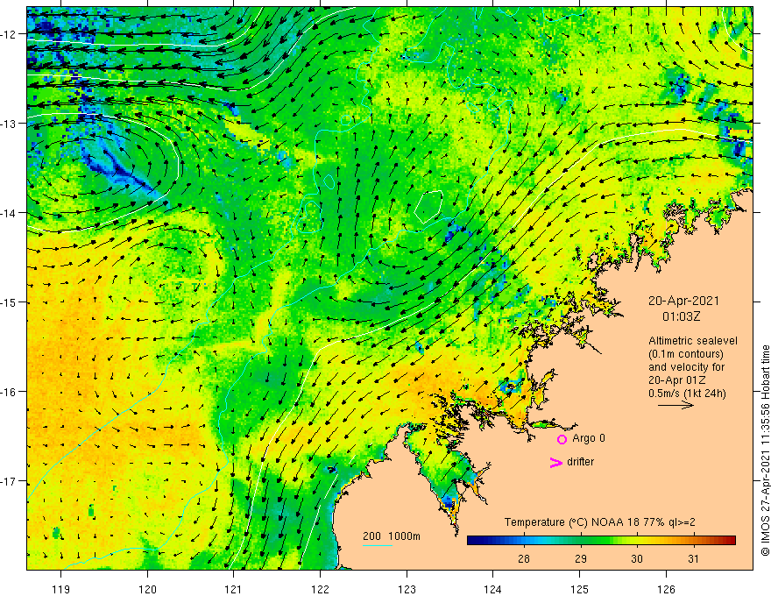
Task: Click the '124' longitude axis label
Action: click(x=493, y=589)
